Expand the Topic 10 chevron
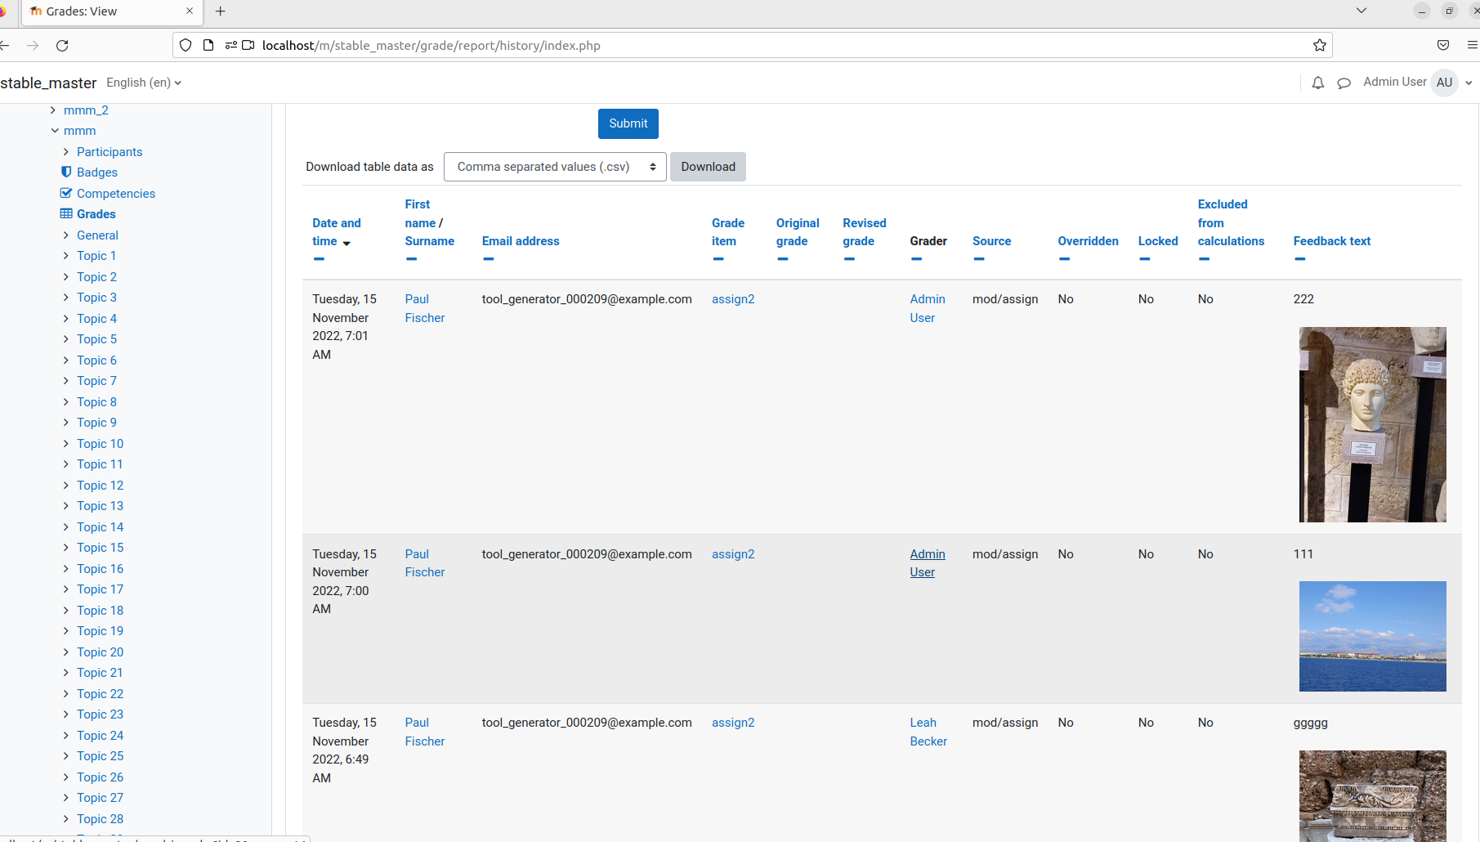 [x=66, y=443]
